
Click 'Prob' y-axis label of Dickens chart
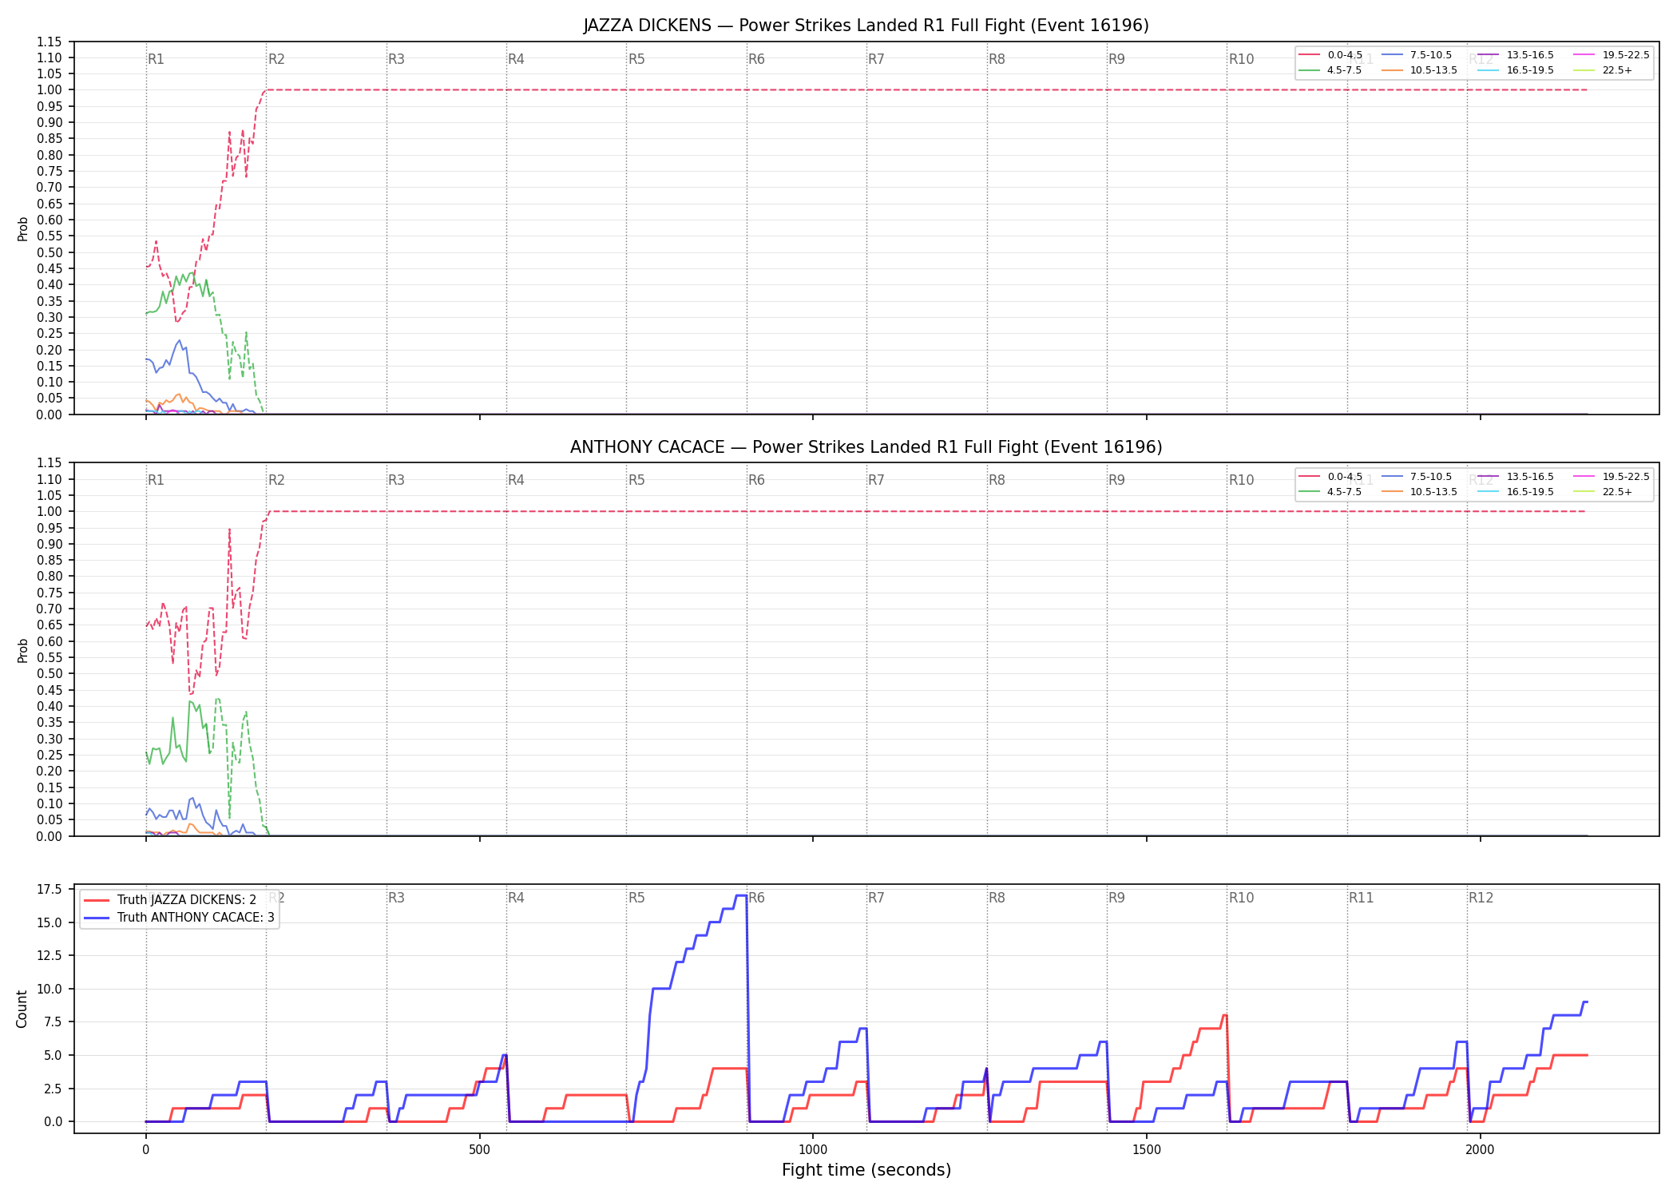[23, 228]
